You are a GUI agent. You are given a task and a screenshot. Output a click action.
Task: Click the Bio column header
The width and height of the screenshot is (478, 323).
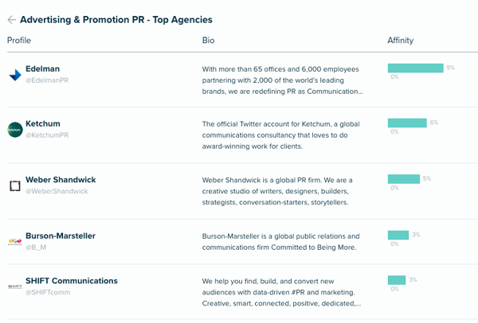click(208, 41)
